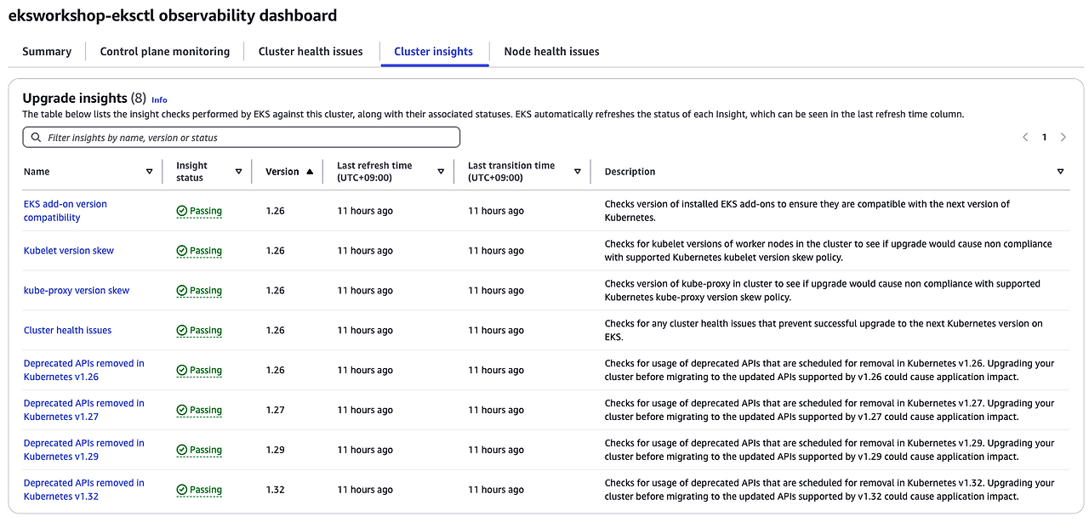Open the Cluster health issues tab

pos(311,51)
